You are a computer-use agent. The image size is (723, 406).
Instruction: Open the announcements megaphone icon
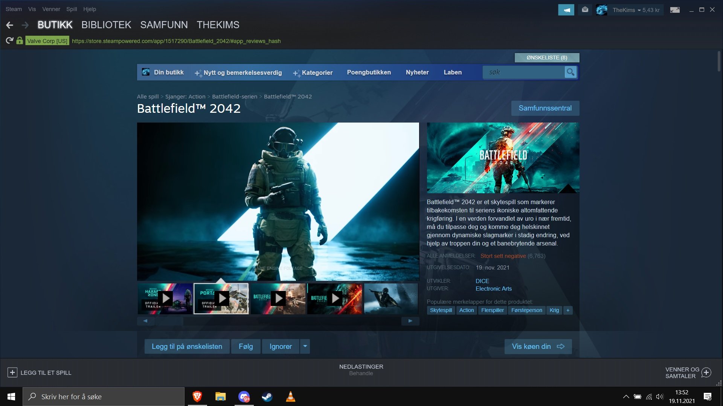coord(566,10)
